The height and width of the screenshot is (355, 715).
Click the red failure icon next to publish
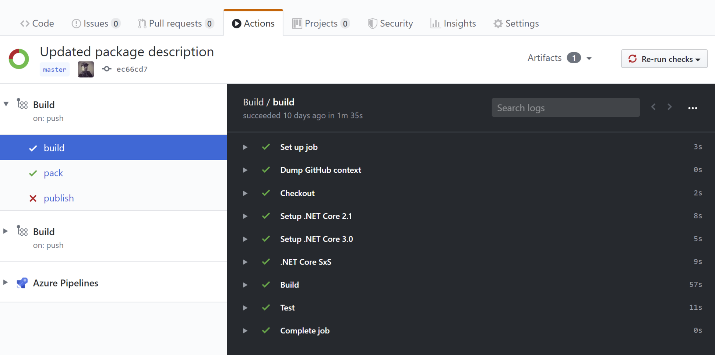tap(33, 198)
